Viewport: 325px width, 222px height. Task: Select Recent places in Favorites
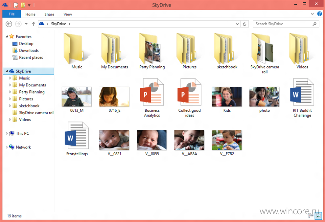tap(31, 57)
